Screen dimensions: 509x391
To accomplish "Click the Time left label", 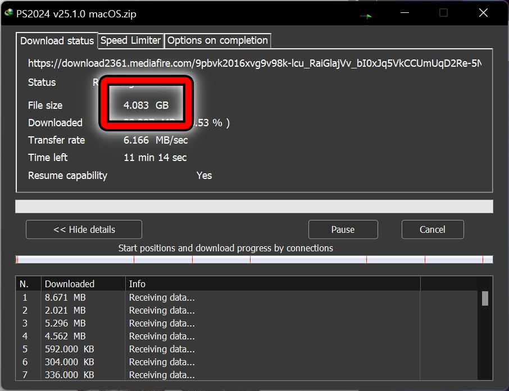I will coord(48,158).
